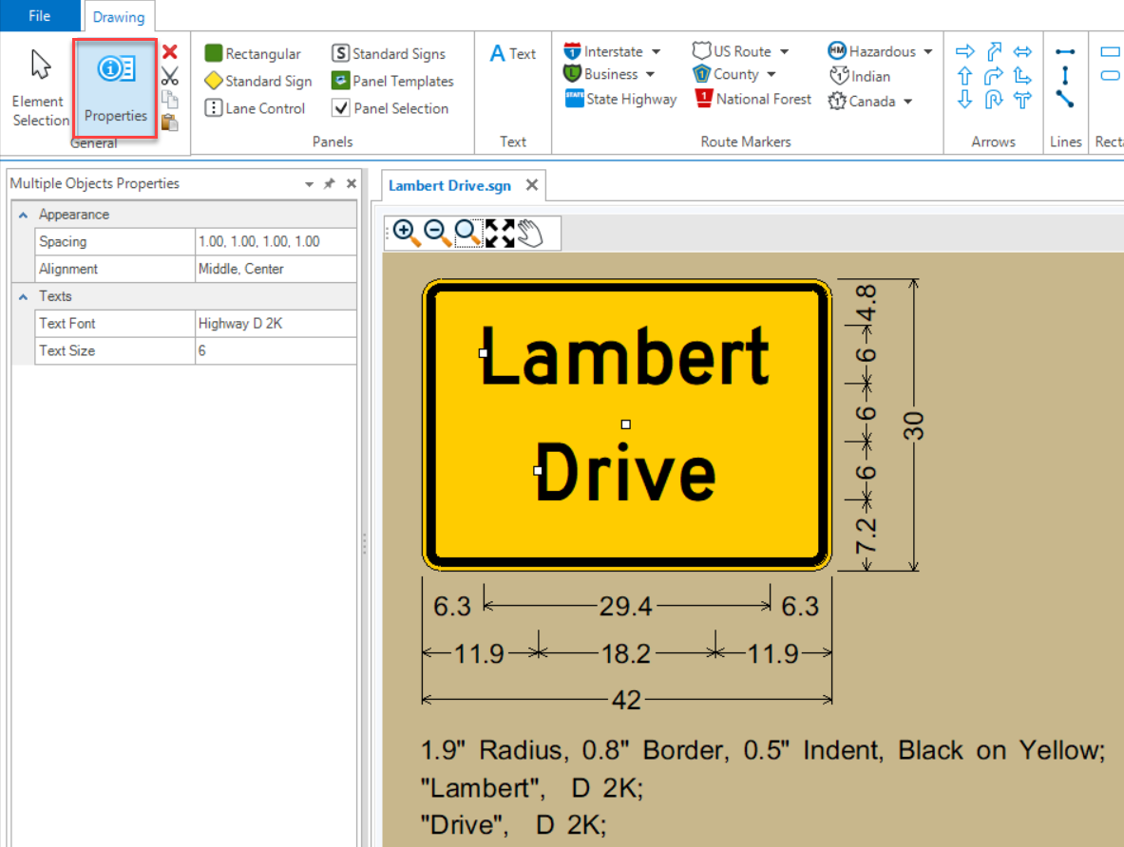Insert the U-turn arrow symbol
Image resolution: width=1124 pixels, height=847 pixels.
(x=994, y=100)
